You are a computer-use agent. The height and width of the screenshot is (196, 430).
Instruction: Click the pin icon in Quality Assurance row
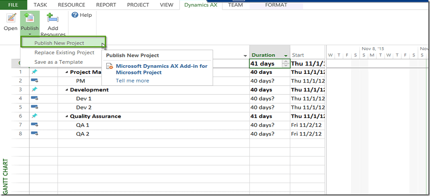[x=34, y=116]
